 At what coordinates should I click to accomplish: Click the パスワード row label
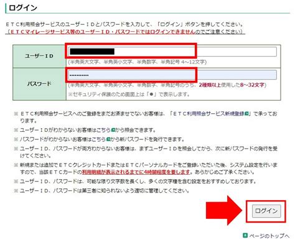(39, 84)
